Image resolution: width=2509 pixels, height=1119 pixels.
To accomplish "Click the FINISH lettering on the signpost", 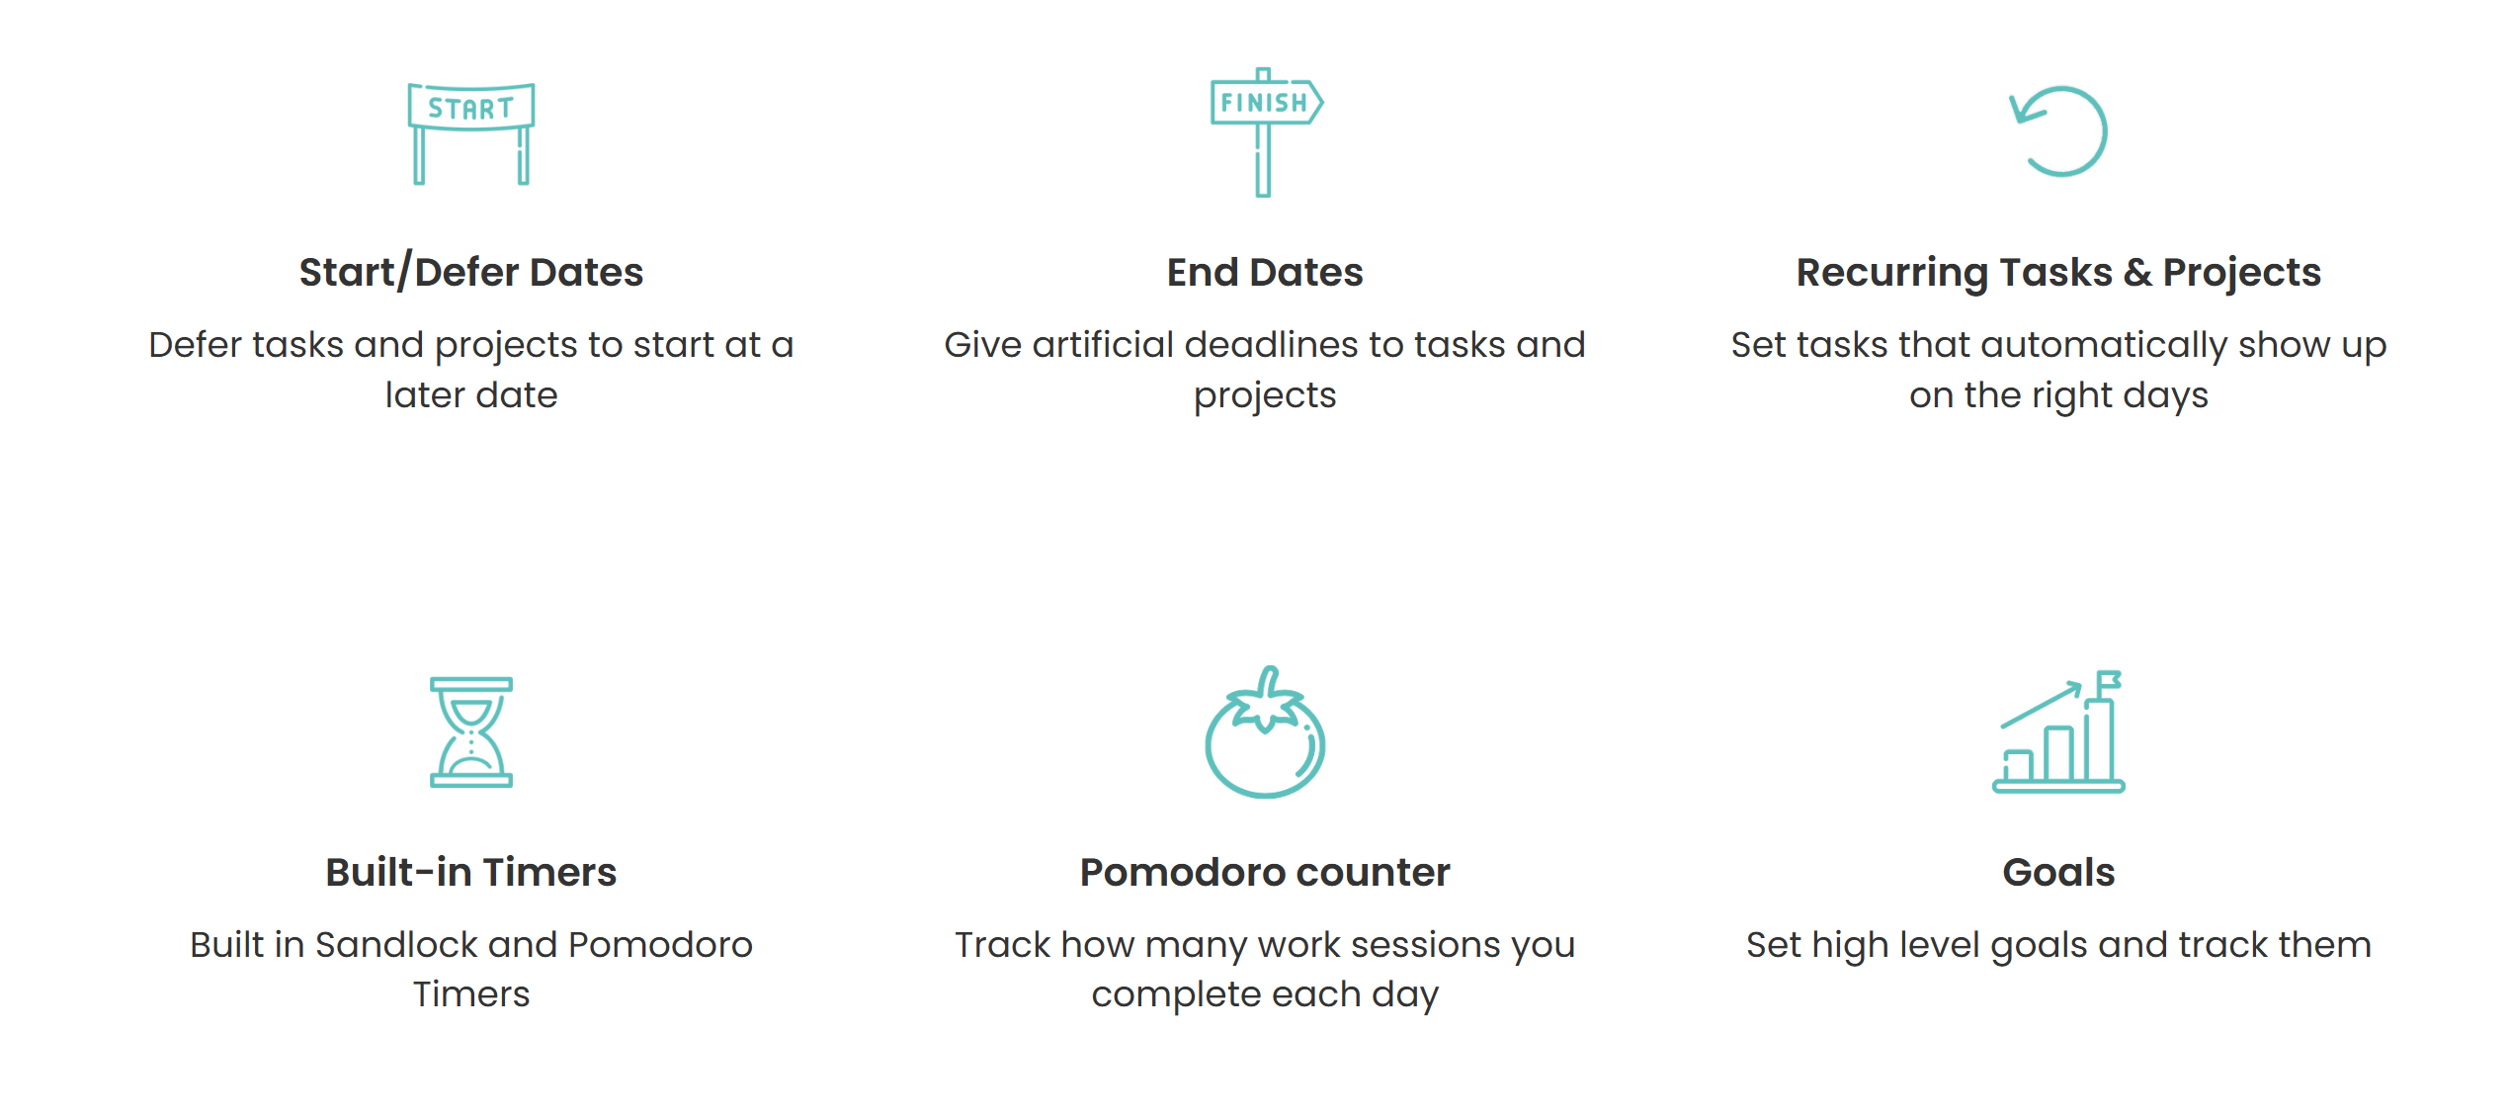I will click(1264, 103).
